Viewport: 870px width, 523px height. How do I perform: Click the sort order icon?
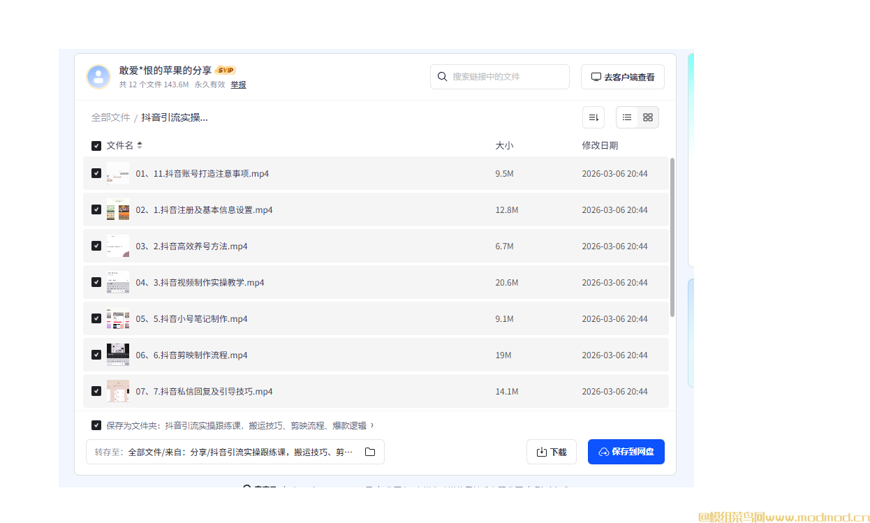point(593,117)
